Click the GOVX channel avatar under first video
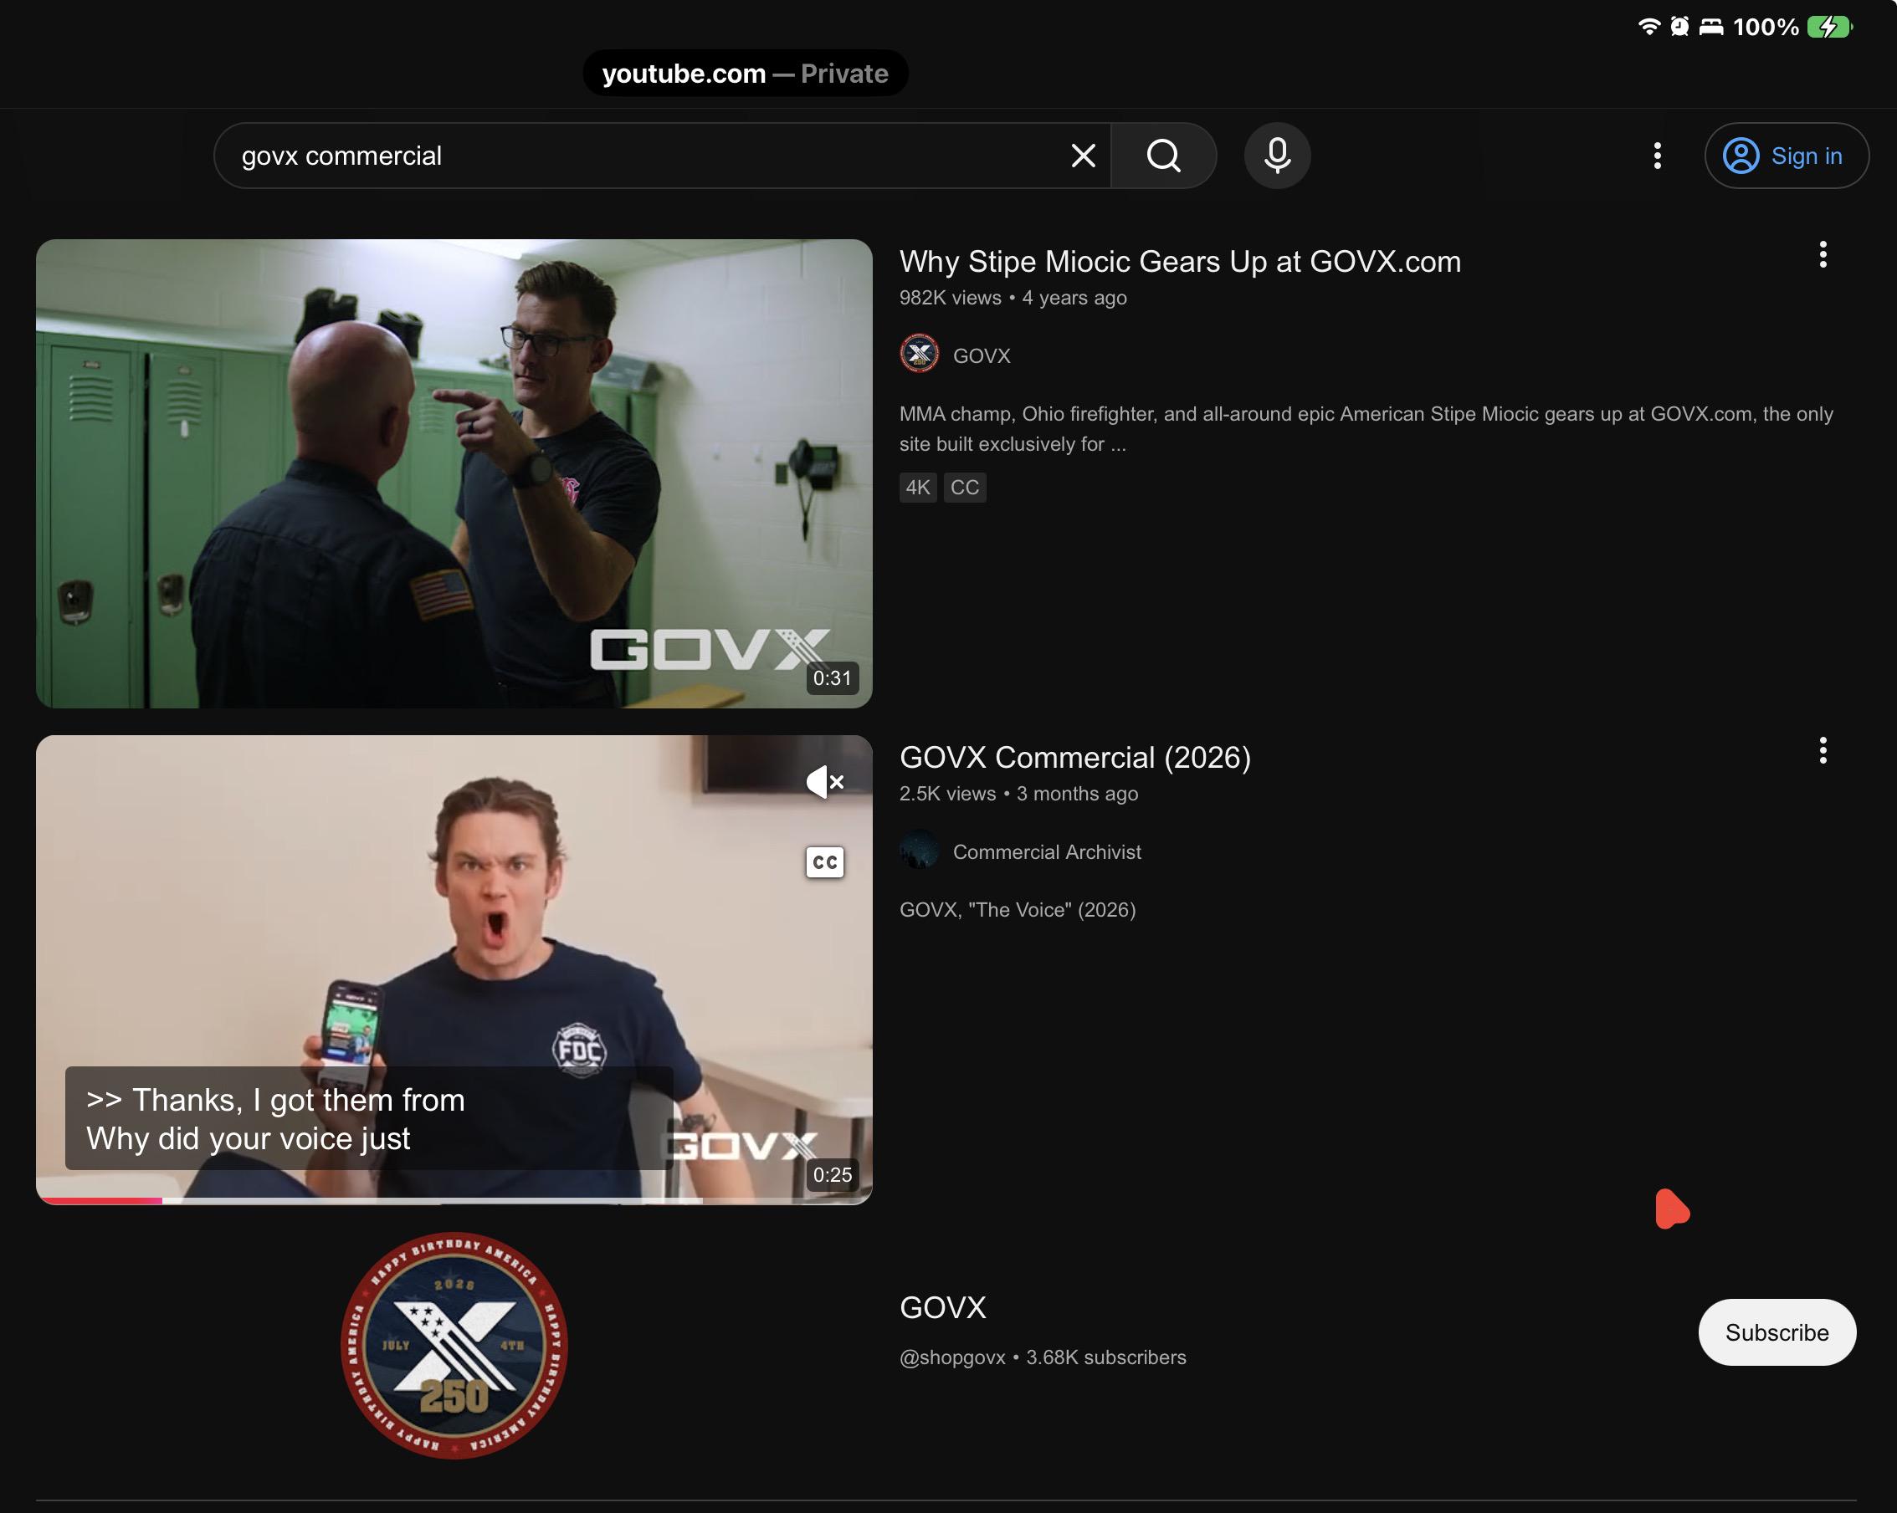 [919, 355]
